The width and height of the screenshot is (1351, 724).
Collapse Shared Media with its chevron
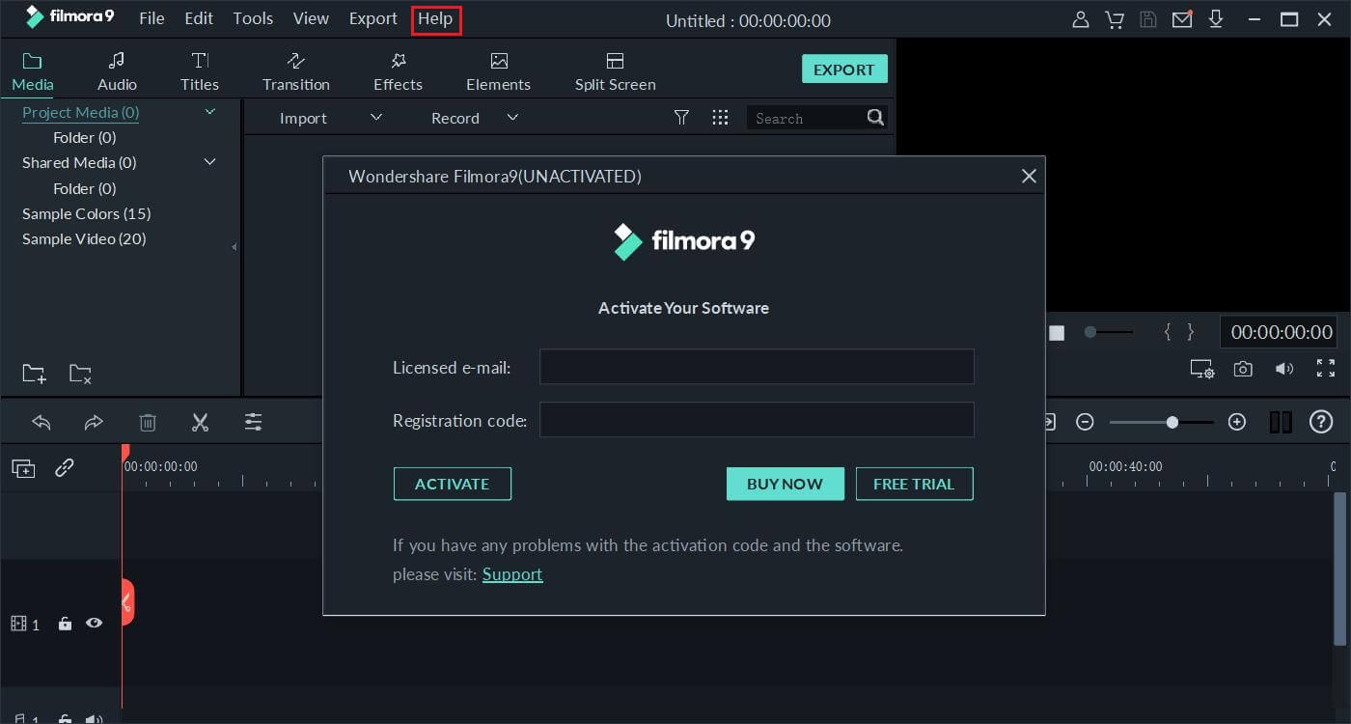(210, 162)
